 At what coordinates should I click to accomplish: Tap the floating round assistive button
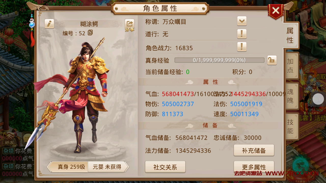318,99
